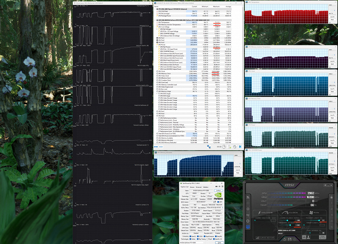Viewport: 338px width, 244px height.
Task: Click HWiNFO logging sheet icon
Action: coord(229,147)
